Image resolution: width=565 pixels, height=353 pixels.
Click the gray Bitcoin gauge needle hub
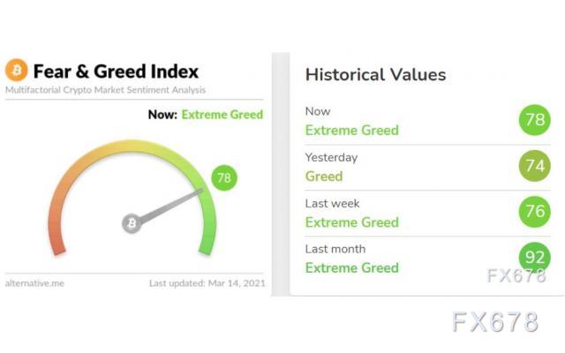click(132, 223)
